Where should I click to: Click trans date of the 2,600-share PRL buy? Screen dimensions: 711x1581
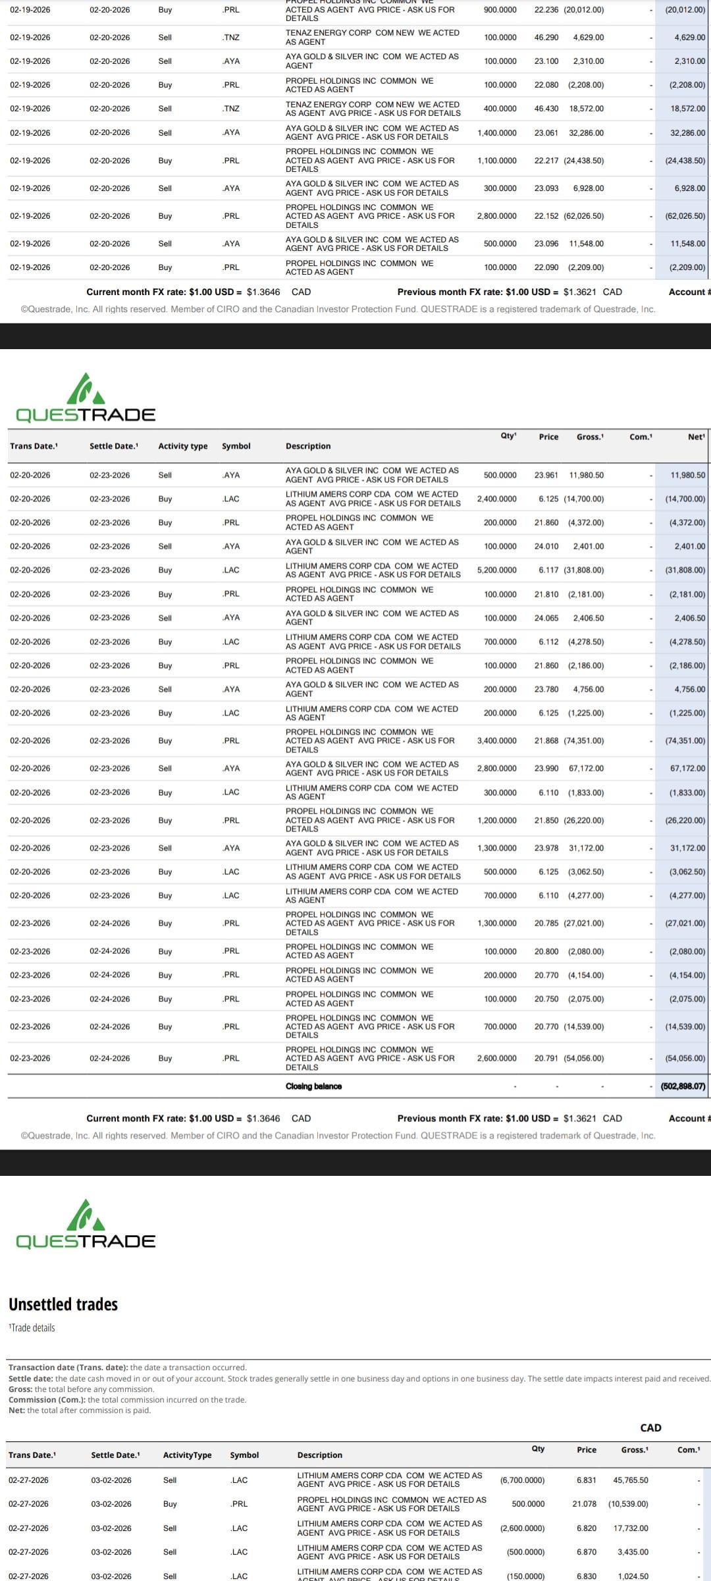click(x=30, y=1059)
